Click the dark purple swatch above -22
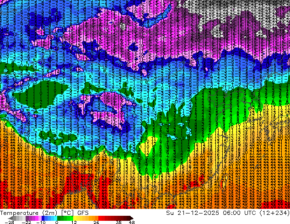This screenshot has height=224, width=290. (27, 218)
